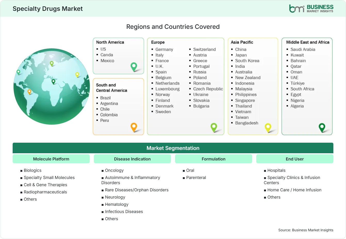Click 'Bulgaria' in Europe list

point(201,106)
